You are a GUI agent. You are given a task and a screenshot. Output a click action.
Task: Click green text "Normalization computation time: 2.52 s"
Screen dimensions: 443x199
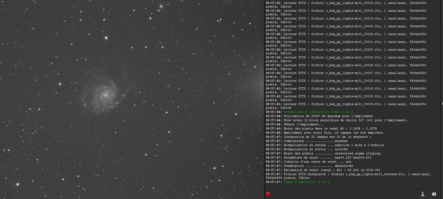pos(318,112)
